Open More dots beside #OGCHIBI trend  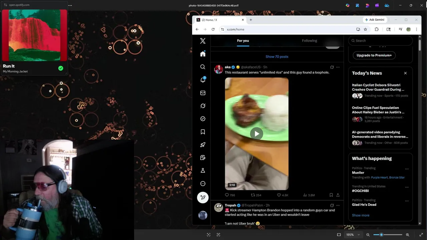tap(407, 187)
